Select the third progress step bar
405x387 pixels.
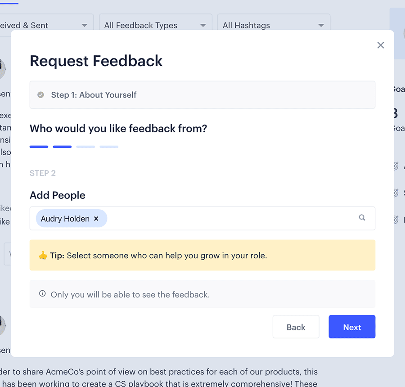tap(85, 147)
